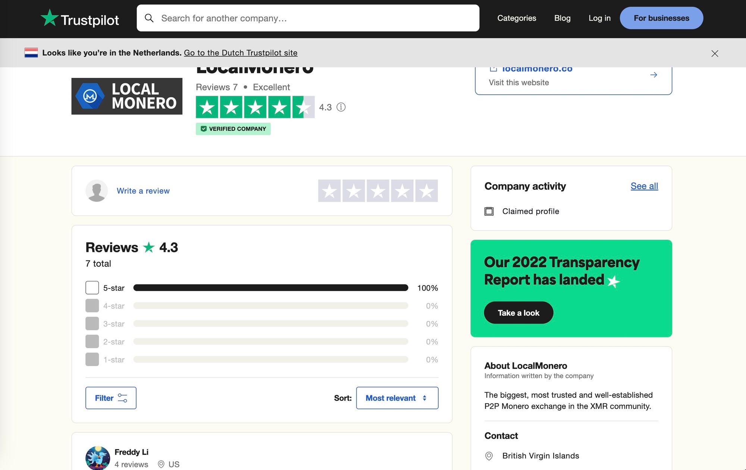Open the Trustpilot home logo
Image resolution: width=746 pixels, height=470 pixels.
(79, 18)
